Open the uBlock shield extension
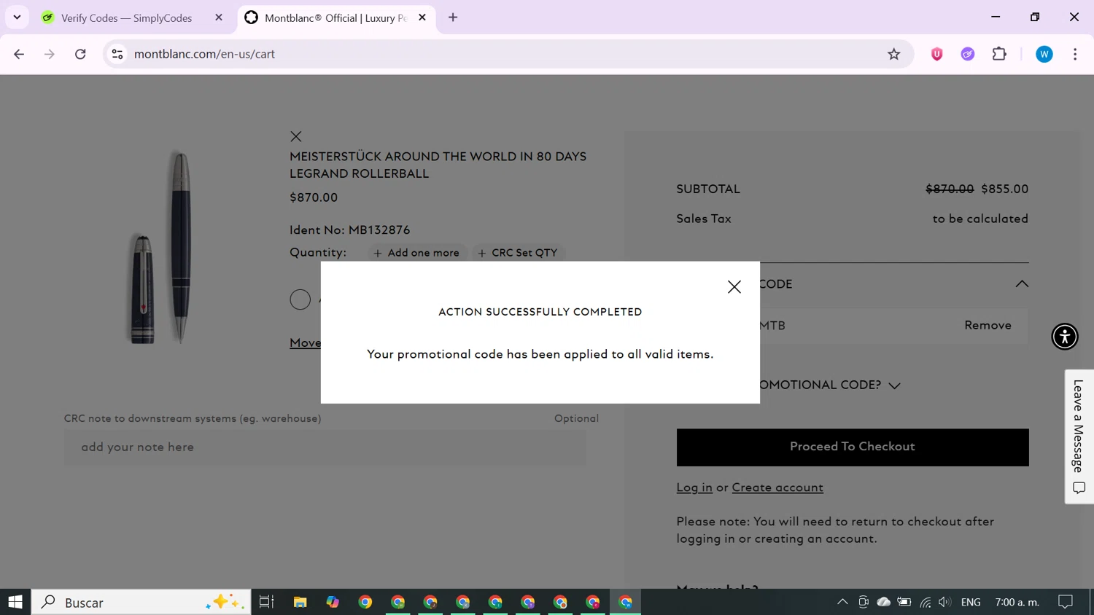This screenshot has width=1094, height=615. (x=936, y=54)
